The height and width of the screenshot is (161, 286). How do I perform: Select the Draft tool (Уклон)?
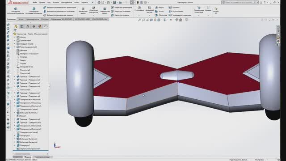tap(159, 11)
